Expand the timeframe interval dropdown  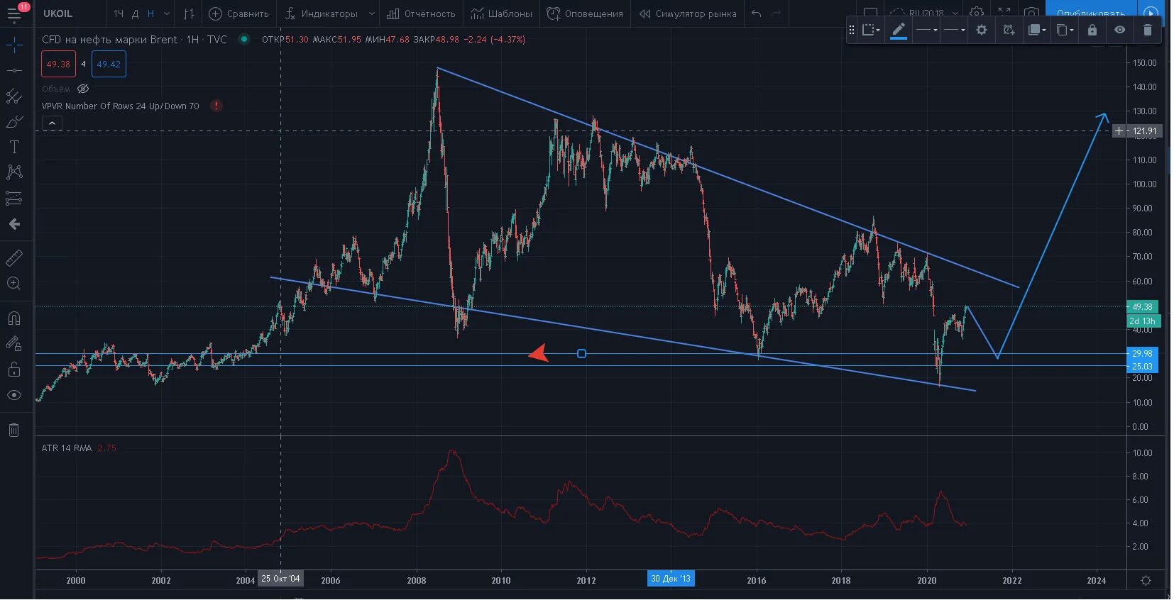167,13
